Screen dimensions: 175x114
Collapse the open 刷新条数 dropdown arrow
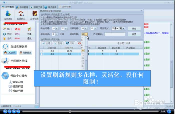(86, 34)
